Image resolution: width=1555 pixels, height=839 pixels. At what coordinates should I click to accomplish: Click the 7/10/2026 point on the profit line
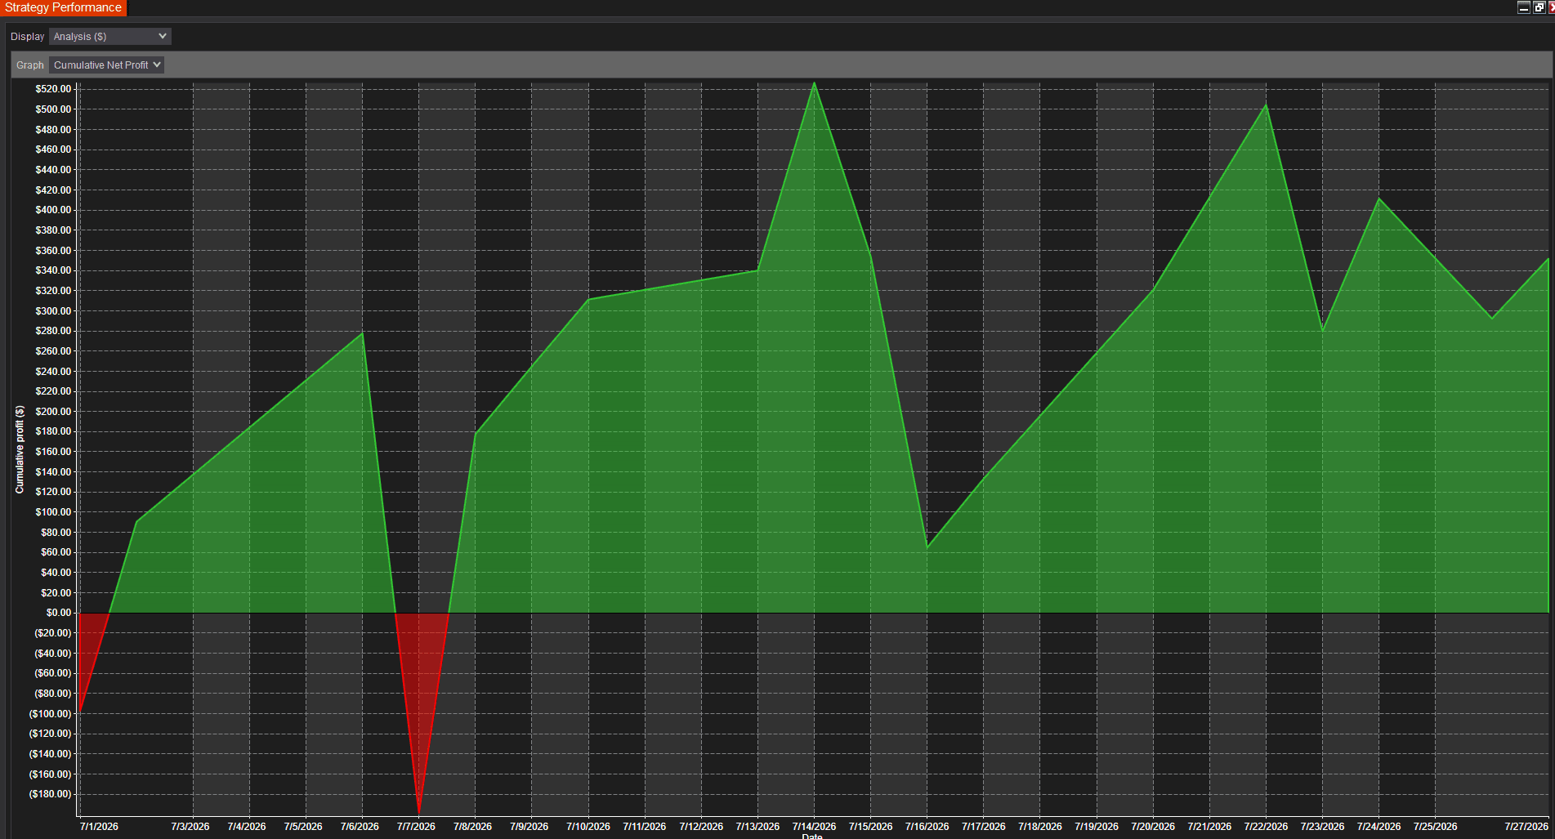click(x=588, y=300)
